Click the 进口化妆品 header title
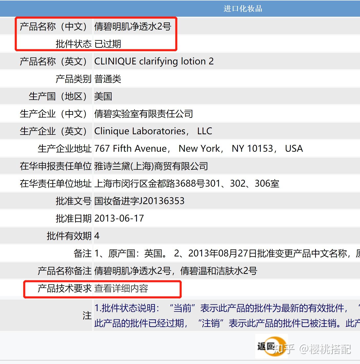Screen dimensions: 360x364 pyautogui.click(x=243, y=9)
